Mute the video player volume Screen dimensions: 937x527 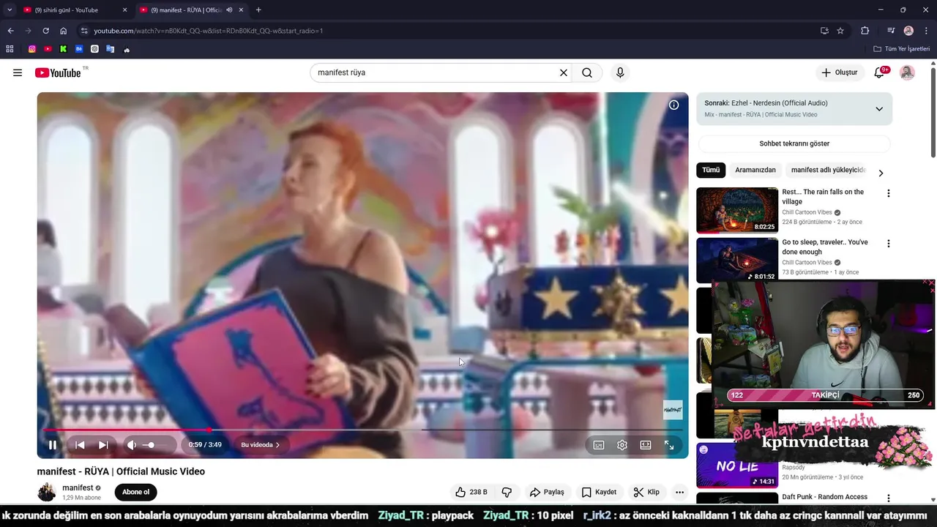coord(132,445)
